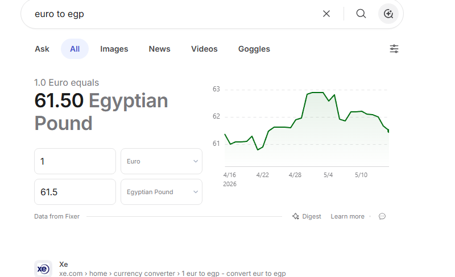Open the Xe result title
The height and width of the screenshot is (277, 455).
point(64,265)
